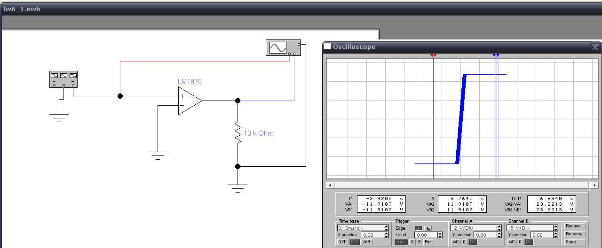
Task: Click the function generator component icon
Action: [63, 78]
